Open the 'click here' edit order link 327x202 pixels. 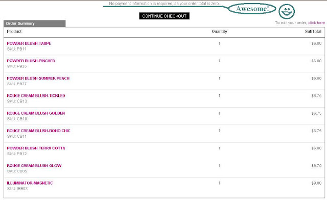tap(316, 22)
